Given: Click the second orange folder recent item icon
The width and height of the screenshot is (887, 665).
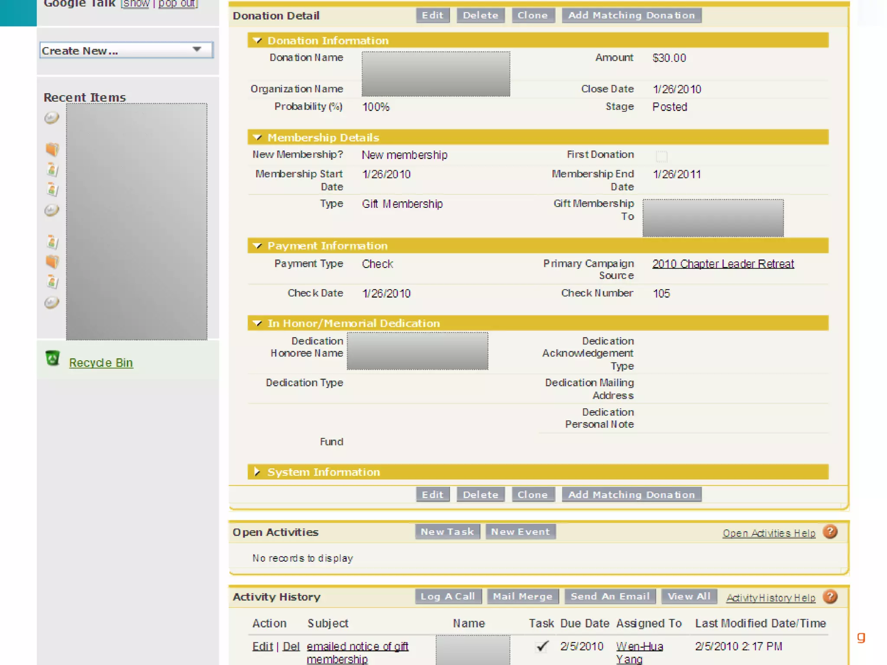Looking at the screenshot, I should point(52,261).
